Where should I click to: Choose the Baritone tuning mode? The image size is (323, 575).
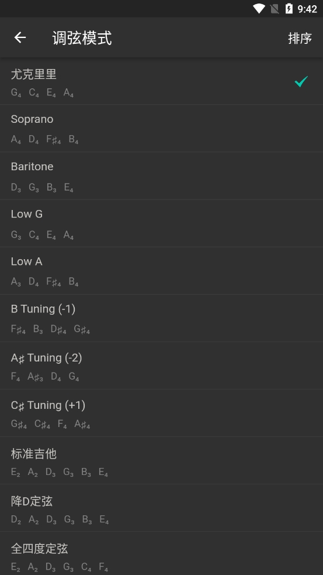click(x=161, y=175)
